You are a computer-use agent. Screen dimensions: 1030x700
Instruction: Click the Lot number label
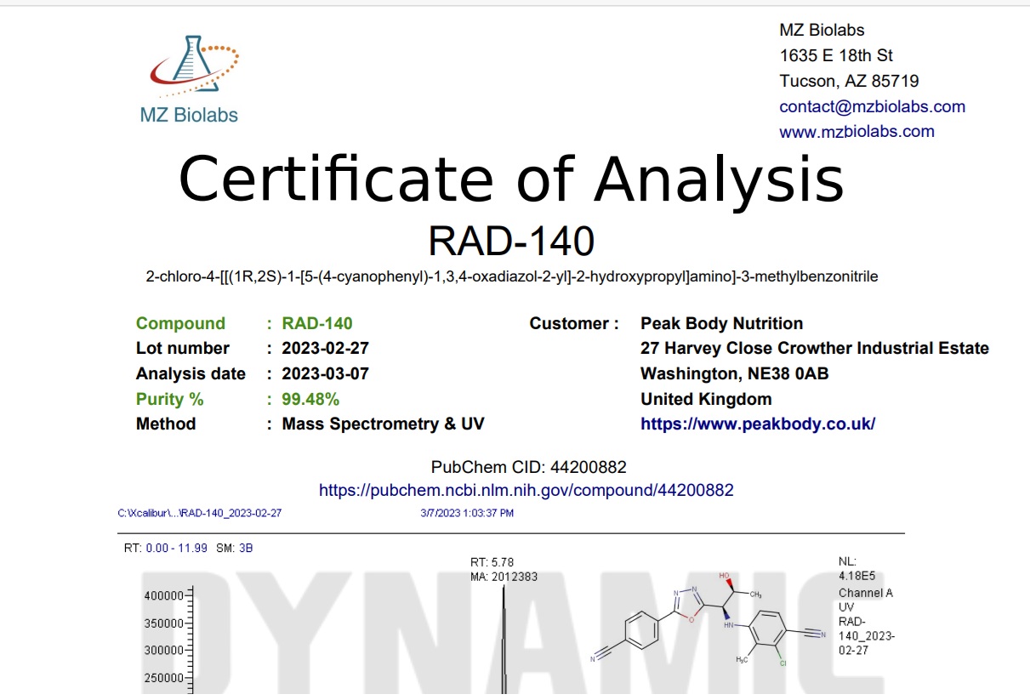(x=183, y=348)
